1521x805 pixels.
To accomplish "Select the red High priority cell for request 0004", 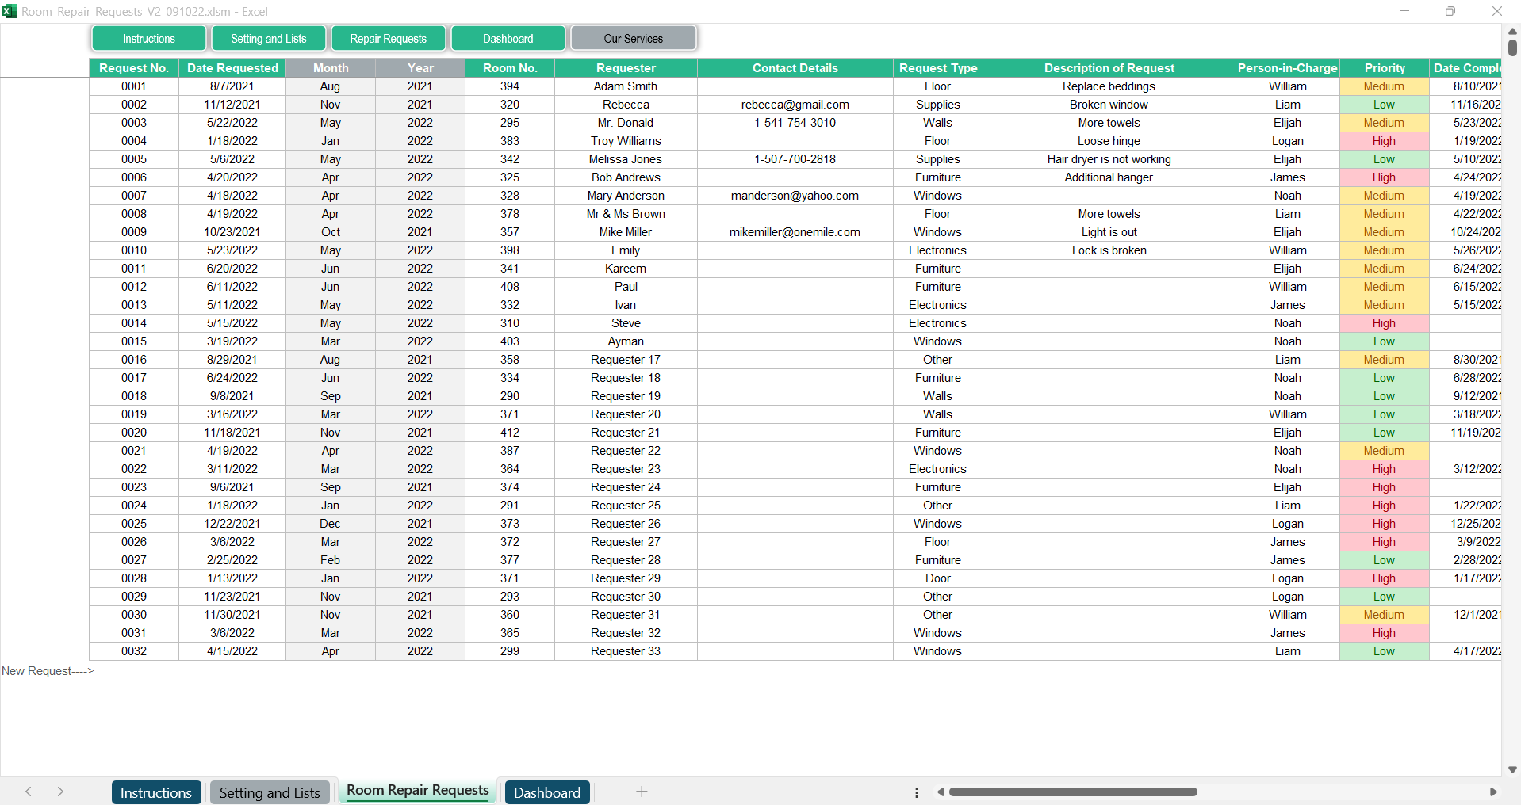I will (x=1384, y=141).
